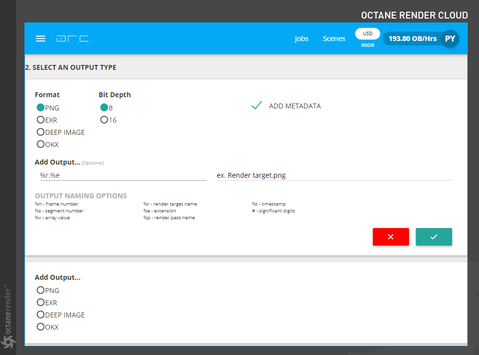The width and height of the screenshot is (479, 355).
Task: Click the 193.80 OB/Hrs balance button
Action: tap(412, 39)
